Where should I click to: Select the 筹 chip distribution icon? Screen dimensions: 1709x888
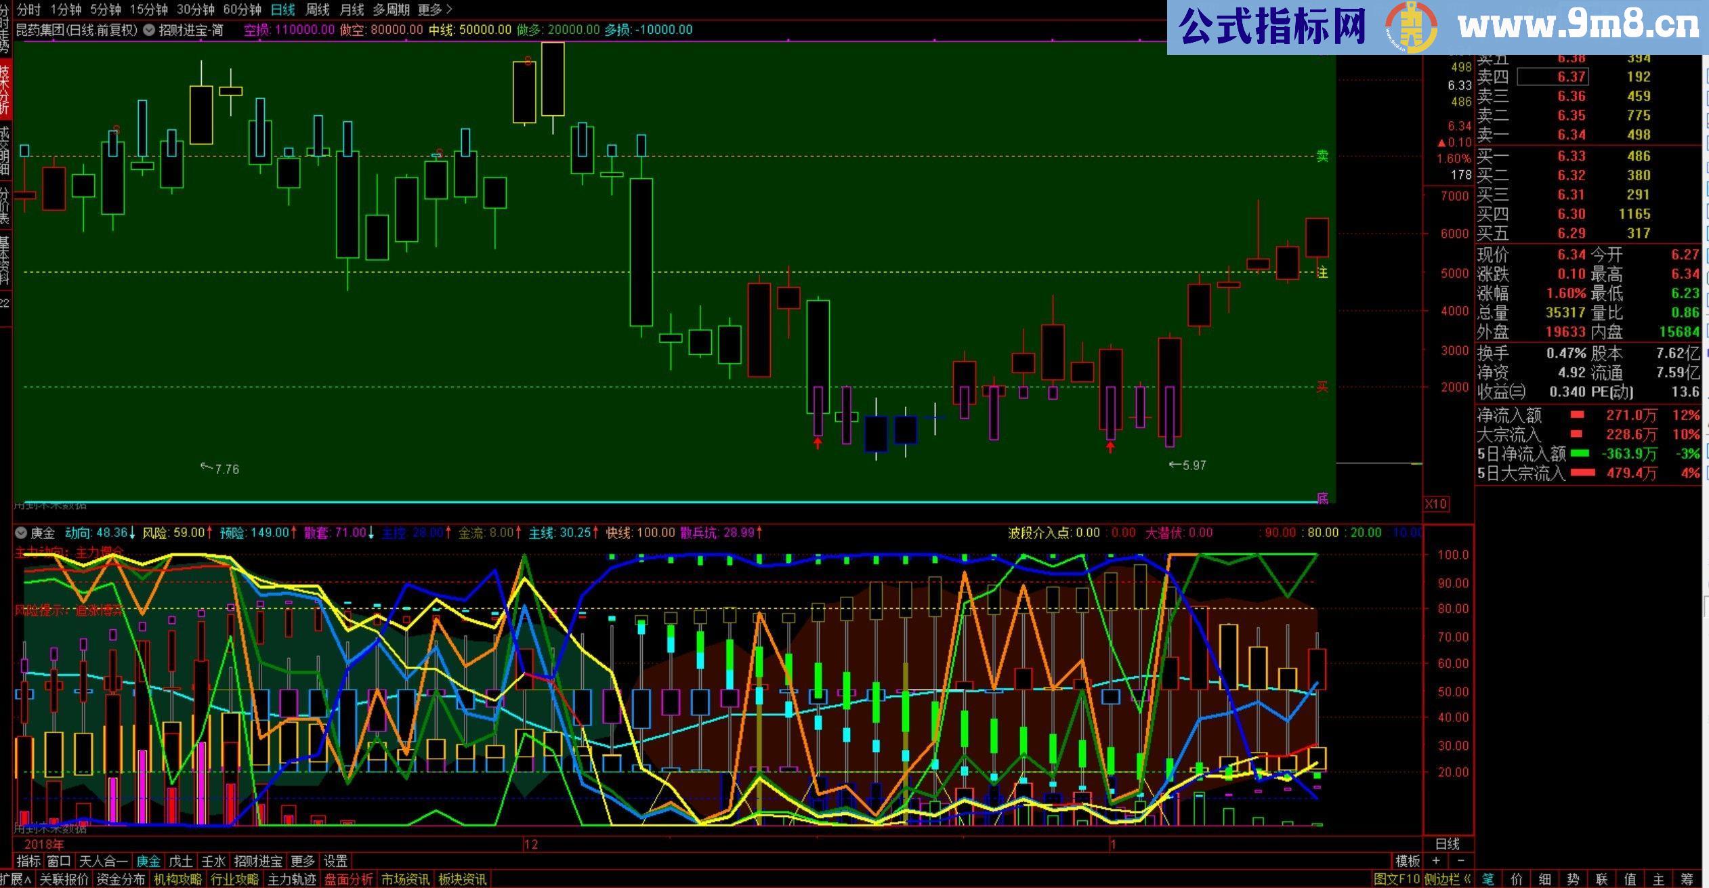1687,879
